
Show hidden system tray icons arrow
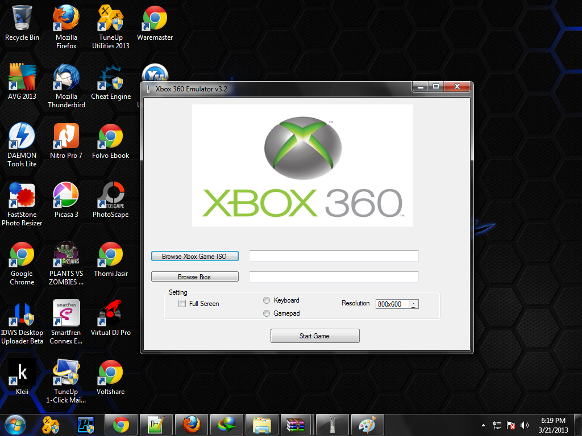pyautogui.click(x=483, y=425)
